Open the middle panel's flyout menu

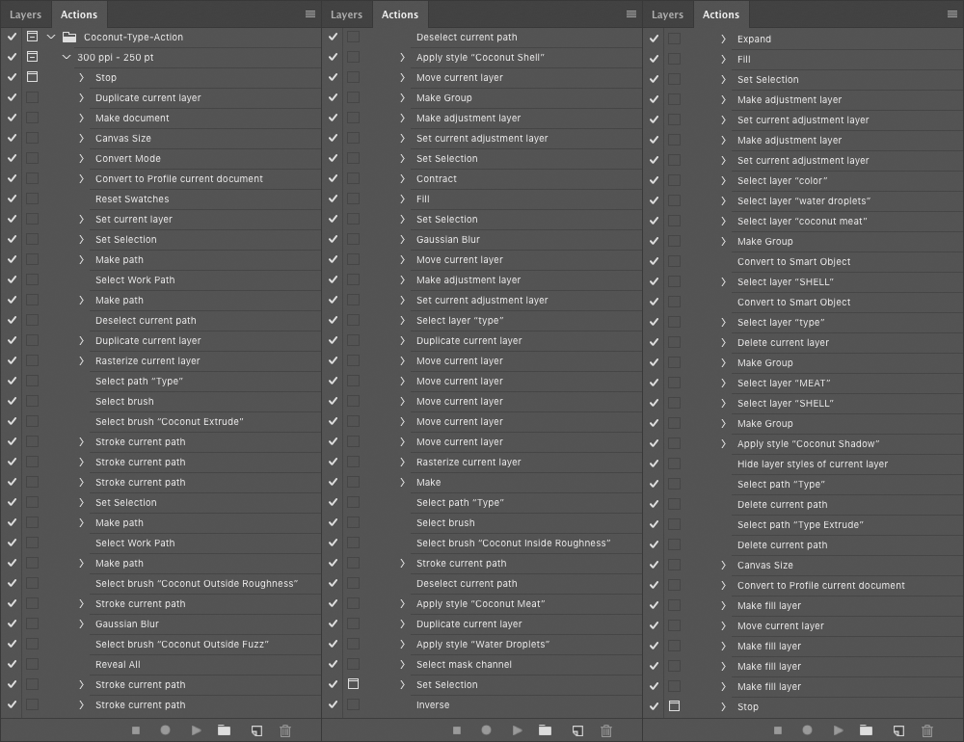(631, 14)
